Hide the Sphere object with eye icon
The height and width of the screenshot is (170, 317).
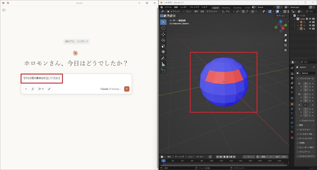click(x=310, y=29)
